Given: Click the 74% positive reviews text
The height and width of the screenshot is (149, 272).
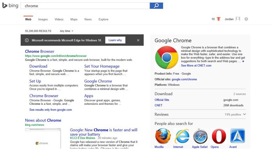Looking at the screenshot, I should [x=233, y=115].
